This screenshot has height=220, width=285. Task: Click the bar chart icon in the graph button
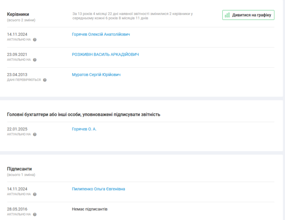click(227, 15)
